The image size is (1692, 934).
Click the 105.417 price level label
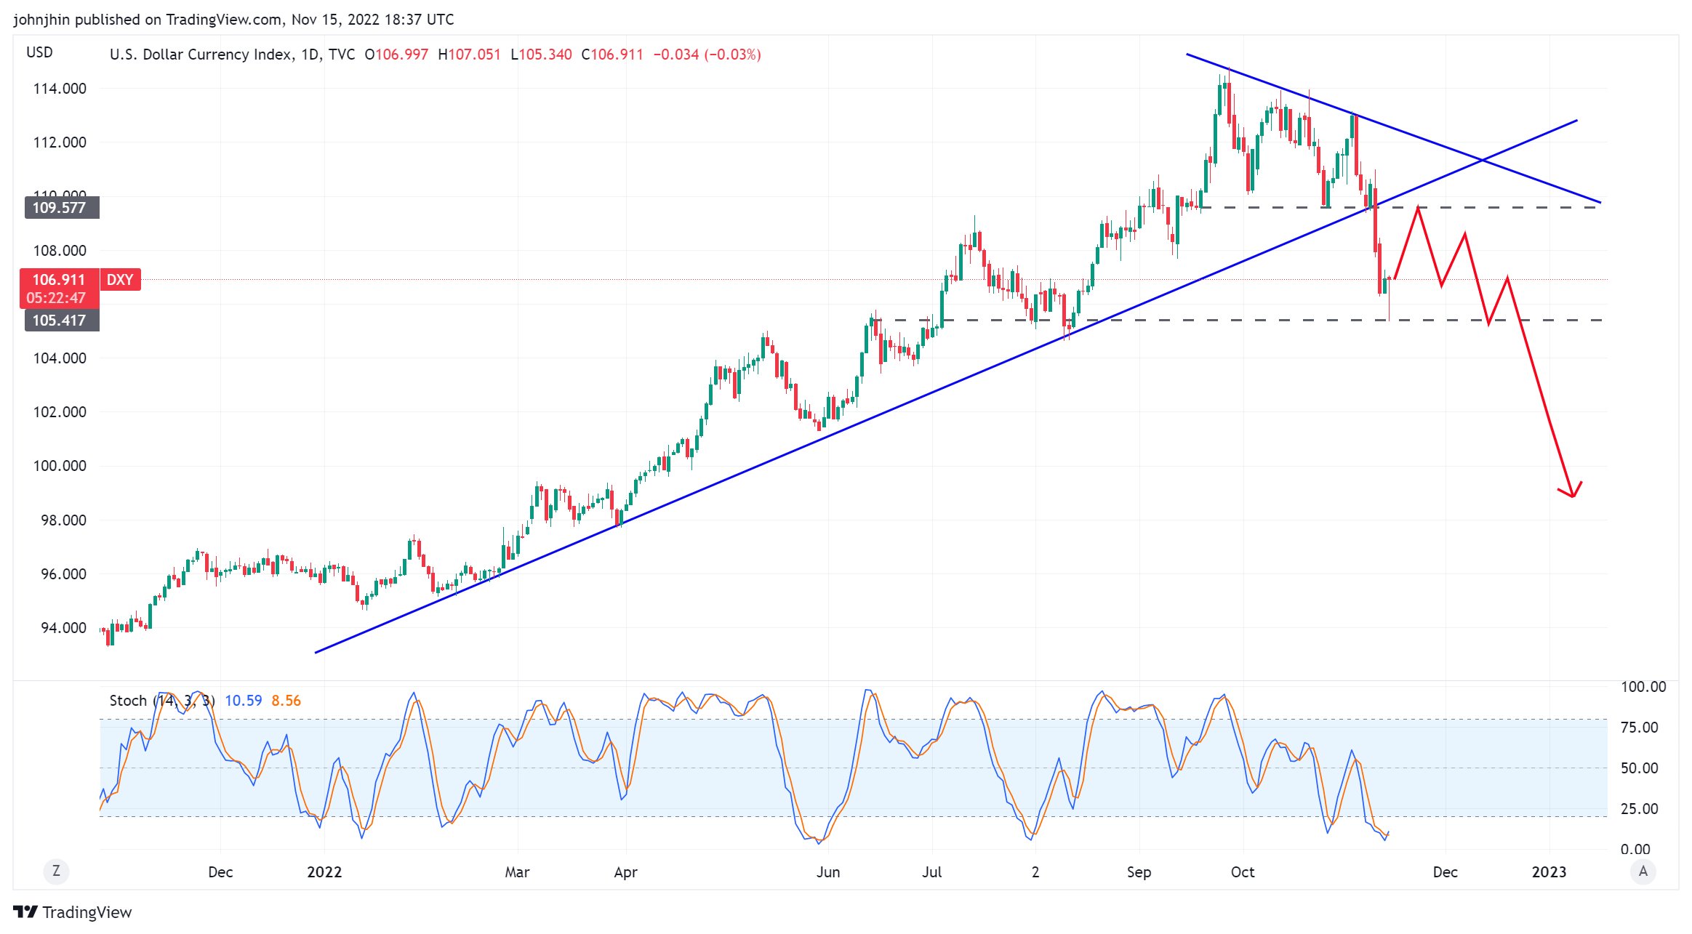(x=61, y=321)
